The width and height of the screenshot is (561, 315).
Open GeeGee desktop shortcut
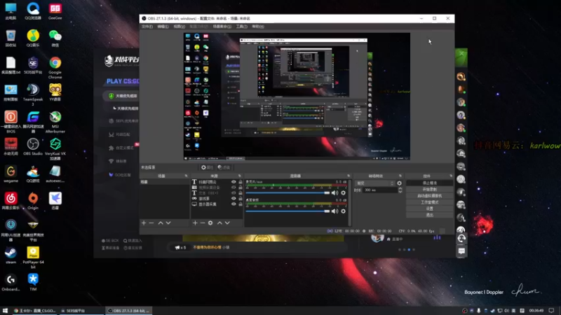(x=55, y=11)
